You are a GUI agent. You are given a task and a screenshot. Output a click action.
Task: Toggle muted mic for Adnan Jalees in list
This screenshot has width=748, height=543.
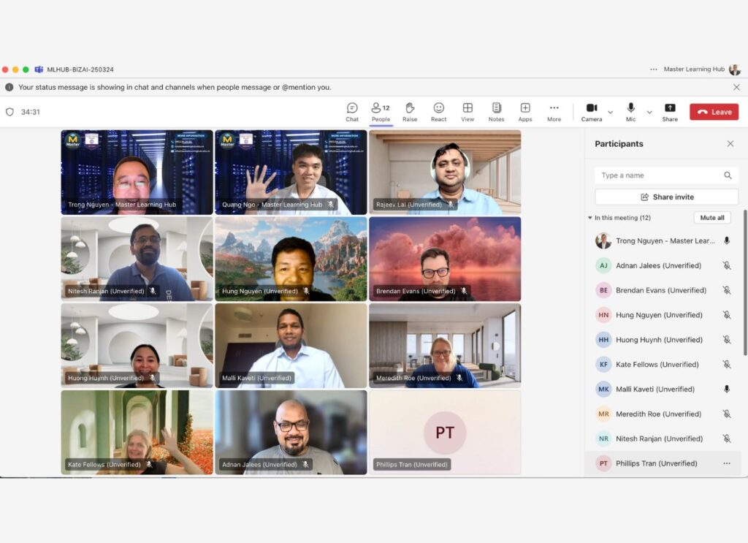point(727,266)
